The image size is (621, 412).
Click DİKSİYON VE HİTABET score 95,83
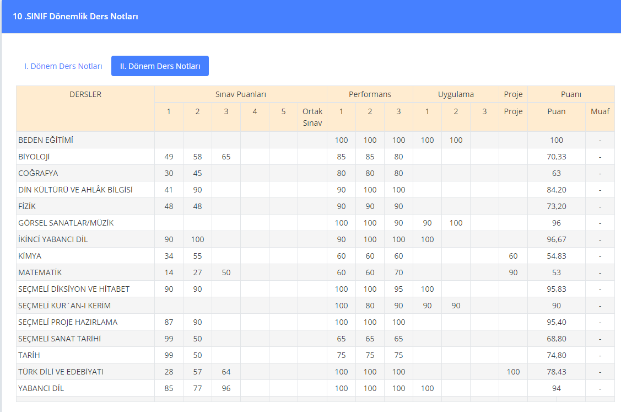[557, 289]
